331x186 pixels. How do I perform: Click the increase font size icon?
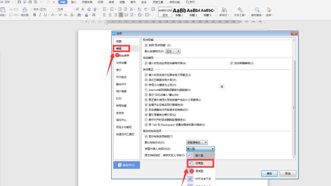pyautogui.click(x=77, y=9)
